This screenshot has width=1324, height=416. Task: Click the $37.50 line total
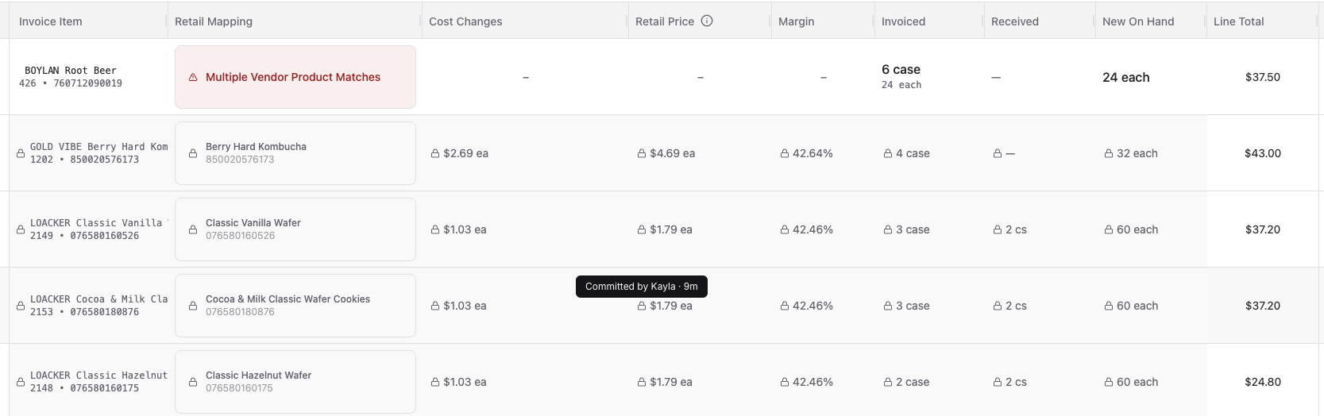1263,77
